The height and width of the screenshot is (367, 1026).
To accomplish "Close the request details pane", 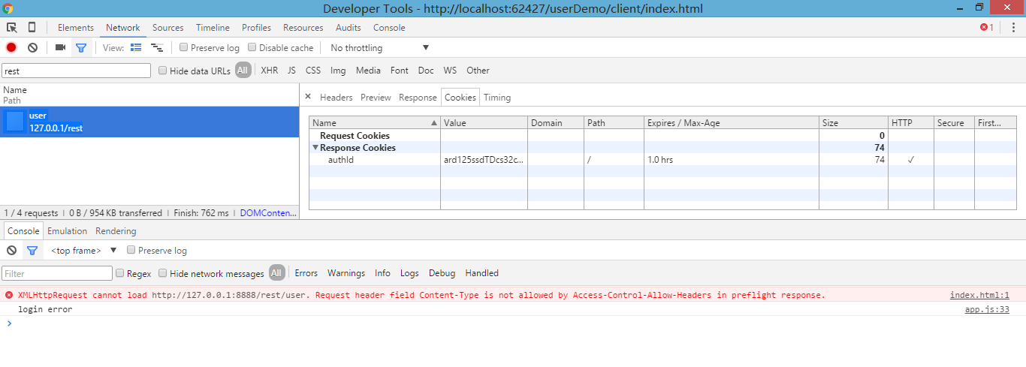I will click(x=308, y=97).
